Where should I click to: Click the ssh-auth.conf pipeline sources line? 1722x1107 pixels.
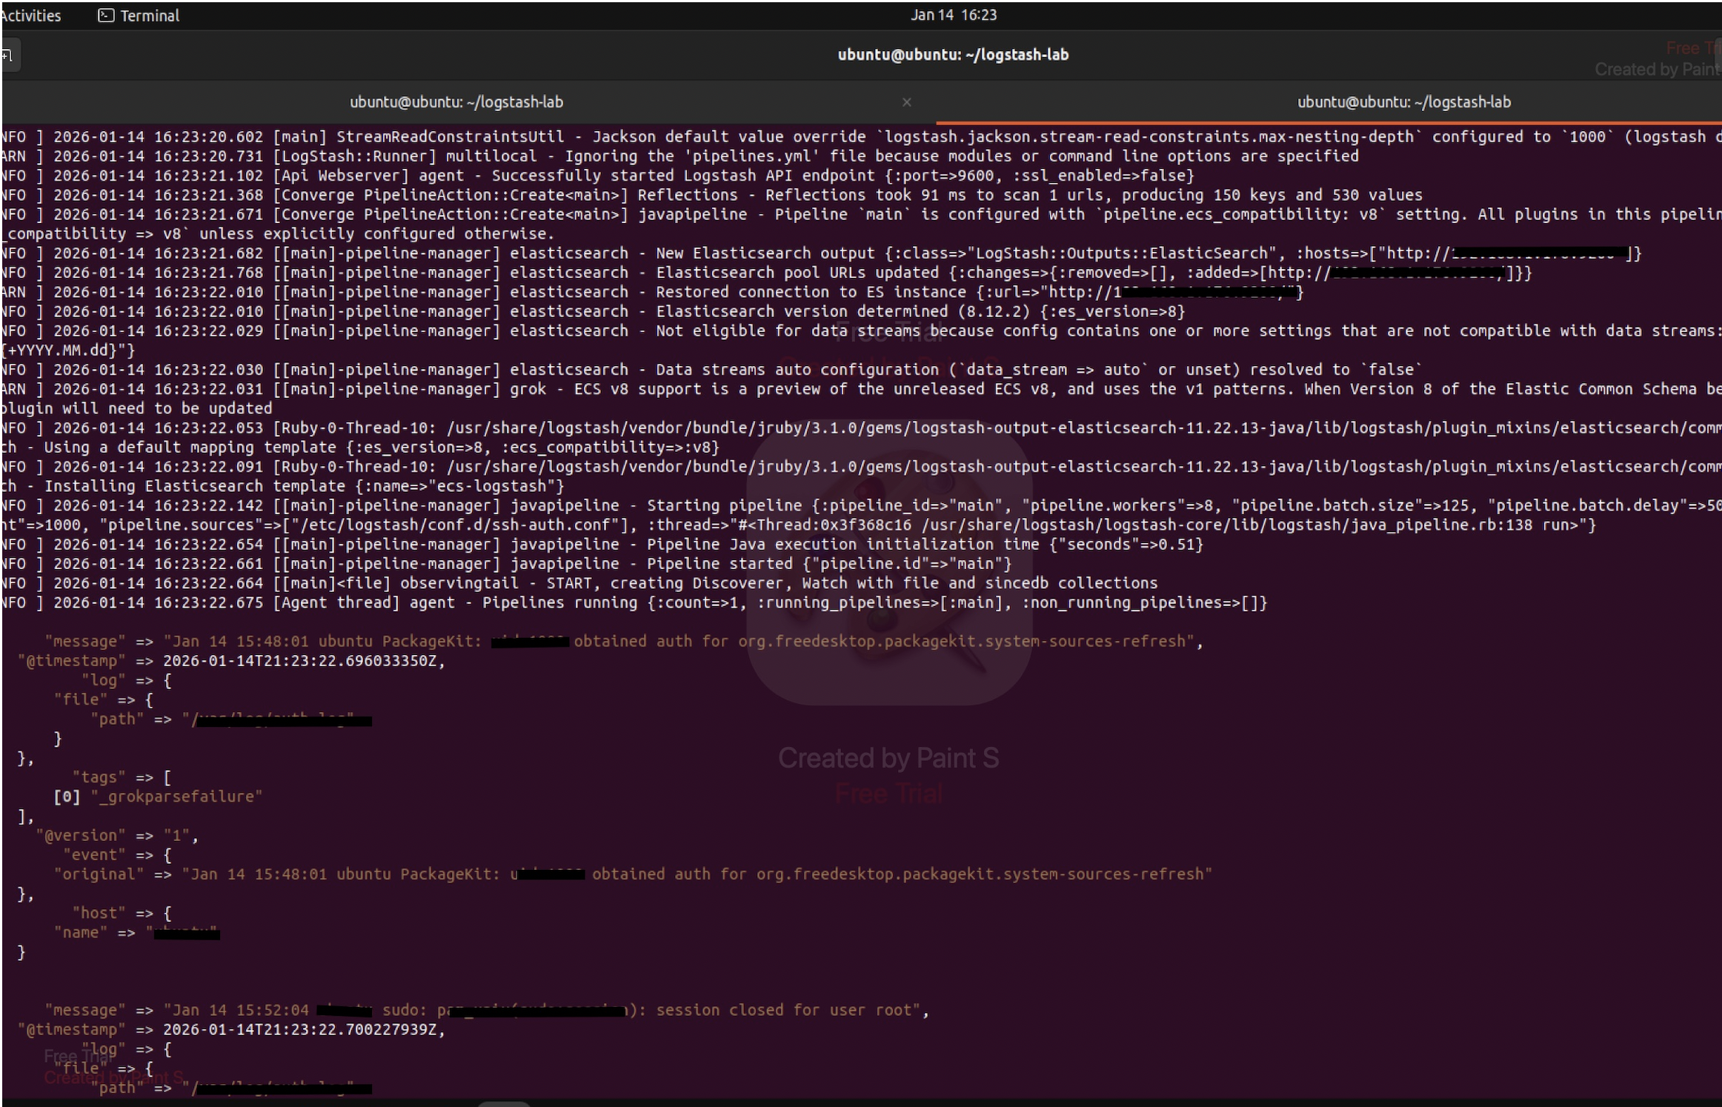pyautogui.click(x=799, y=525)
